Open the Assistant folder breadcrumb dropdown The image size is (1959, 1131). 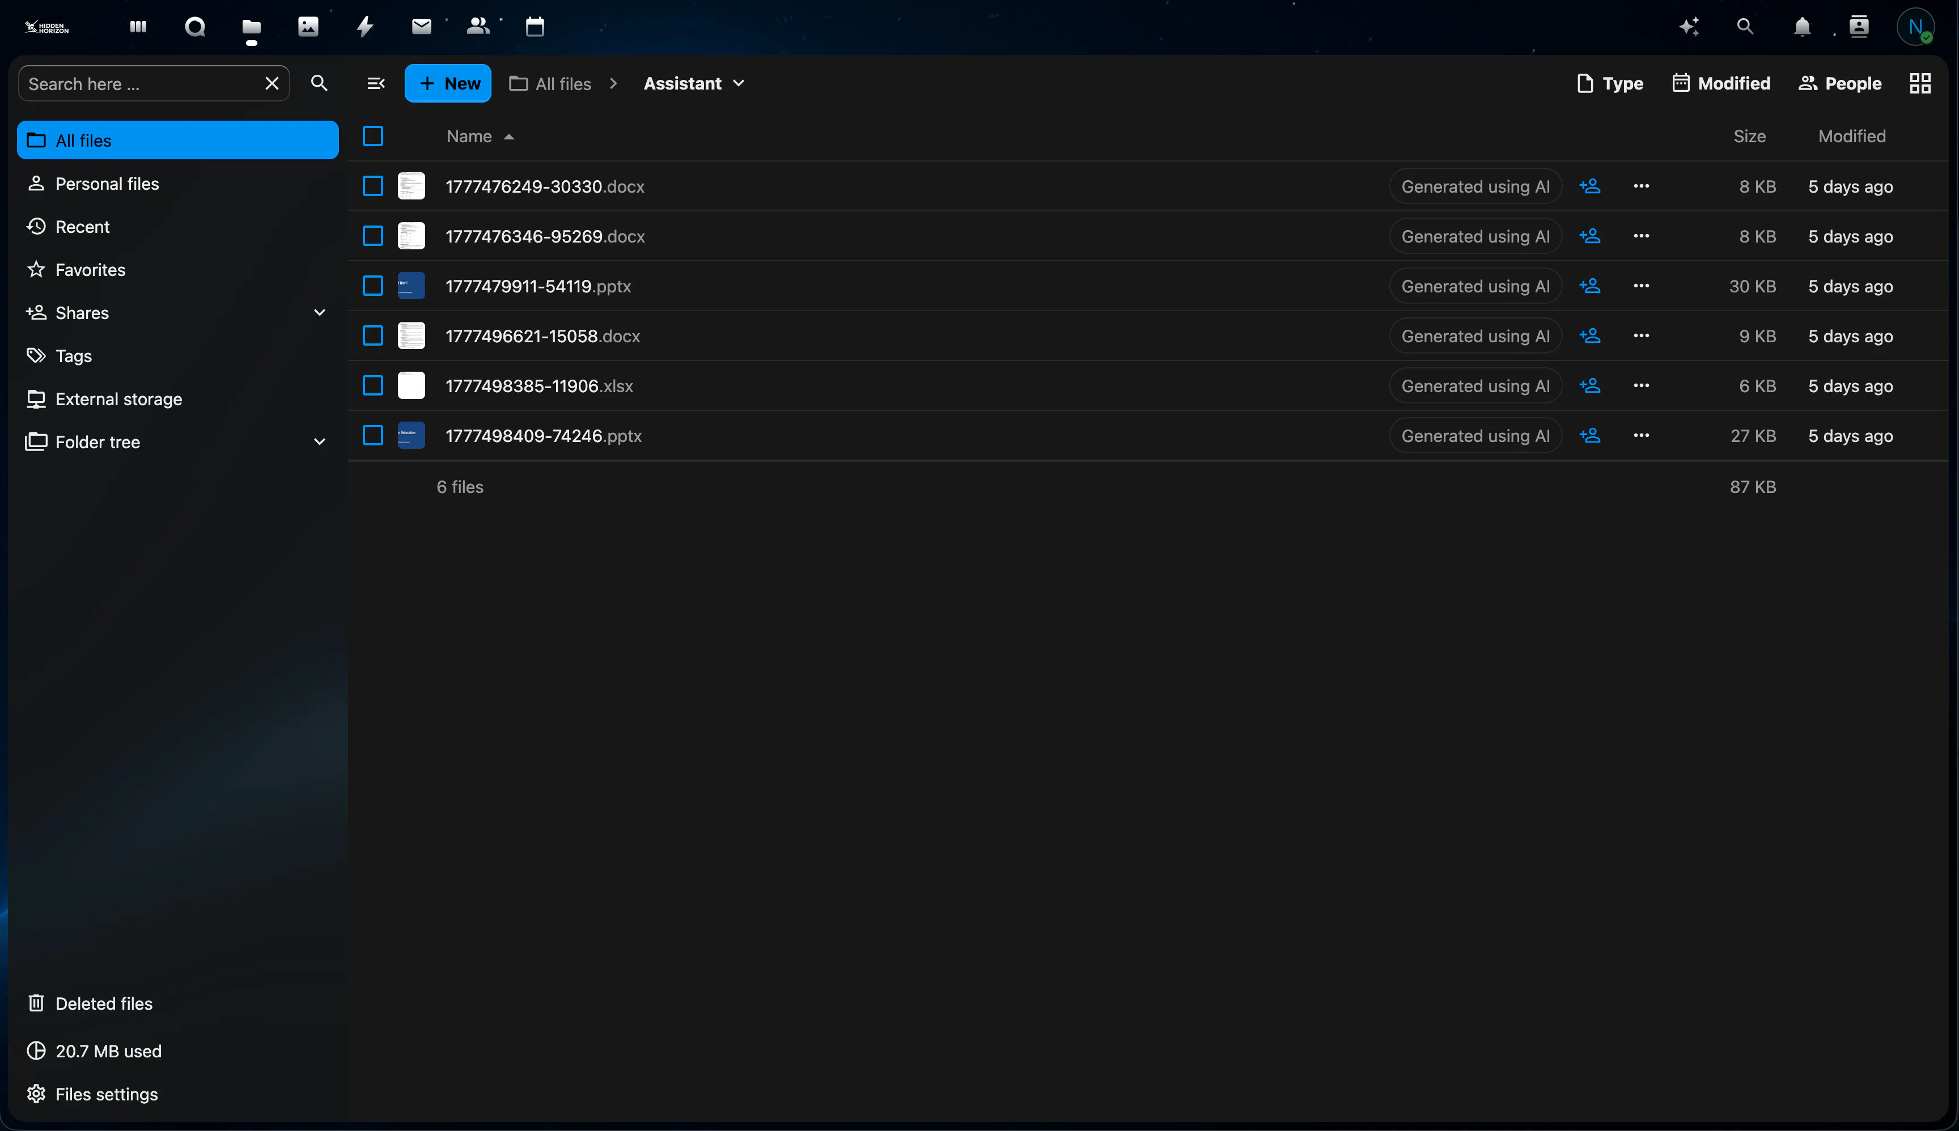pos(694,83)
